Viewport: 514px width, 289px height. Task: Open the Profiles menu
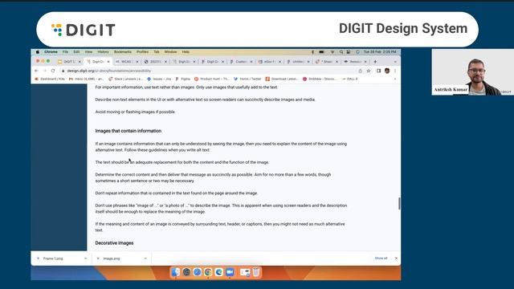pos(142,51)
